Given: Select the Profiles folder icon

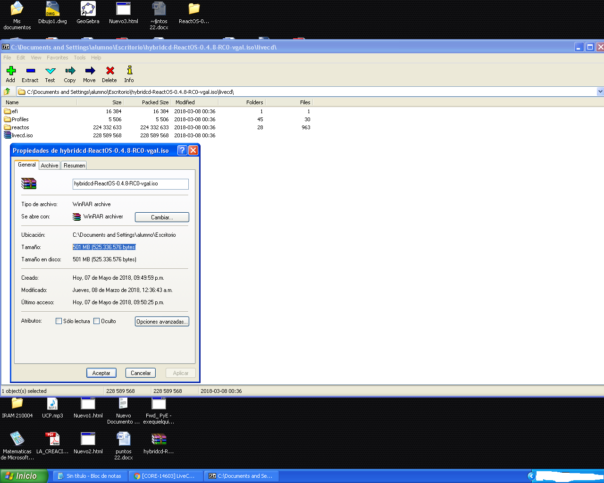Looking at the screenshot, I should [8, 119].
